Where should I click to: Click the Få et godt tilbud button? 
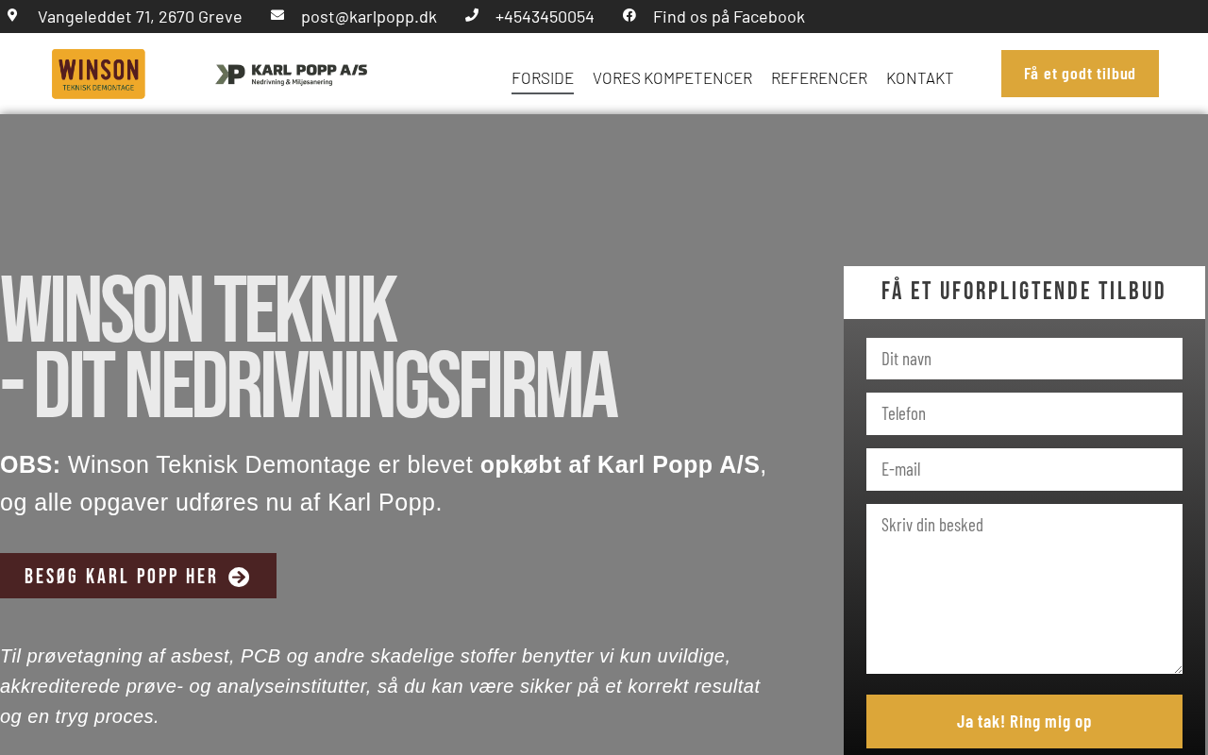tap(1080, 74)
